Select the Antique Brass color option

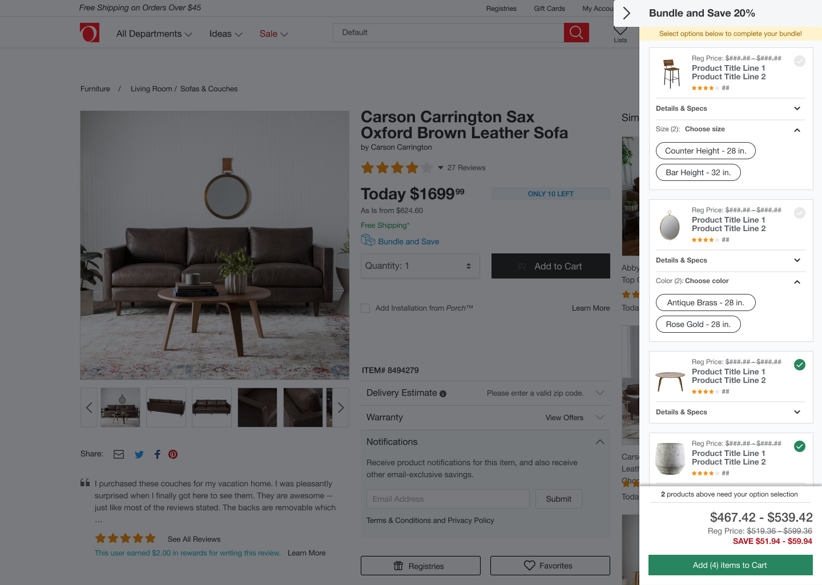tap(706, 302)
